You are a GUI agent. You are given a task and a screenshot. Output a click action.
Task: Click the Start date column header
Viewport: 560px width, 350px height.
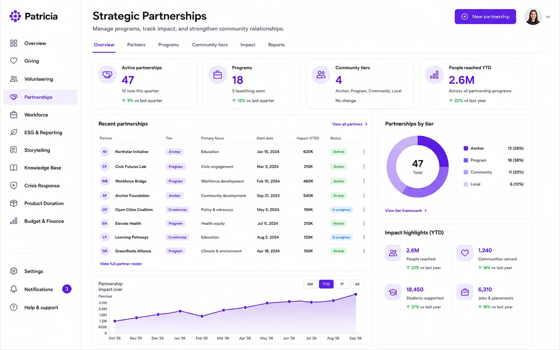[x=265, y=138]
